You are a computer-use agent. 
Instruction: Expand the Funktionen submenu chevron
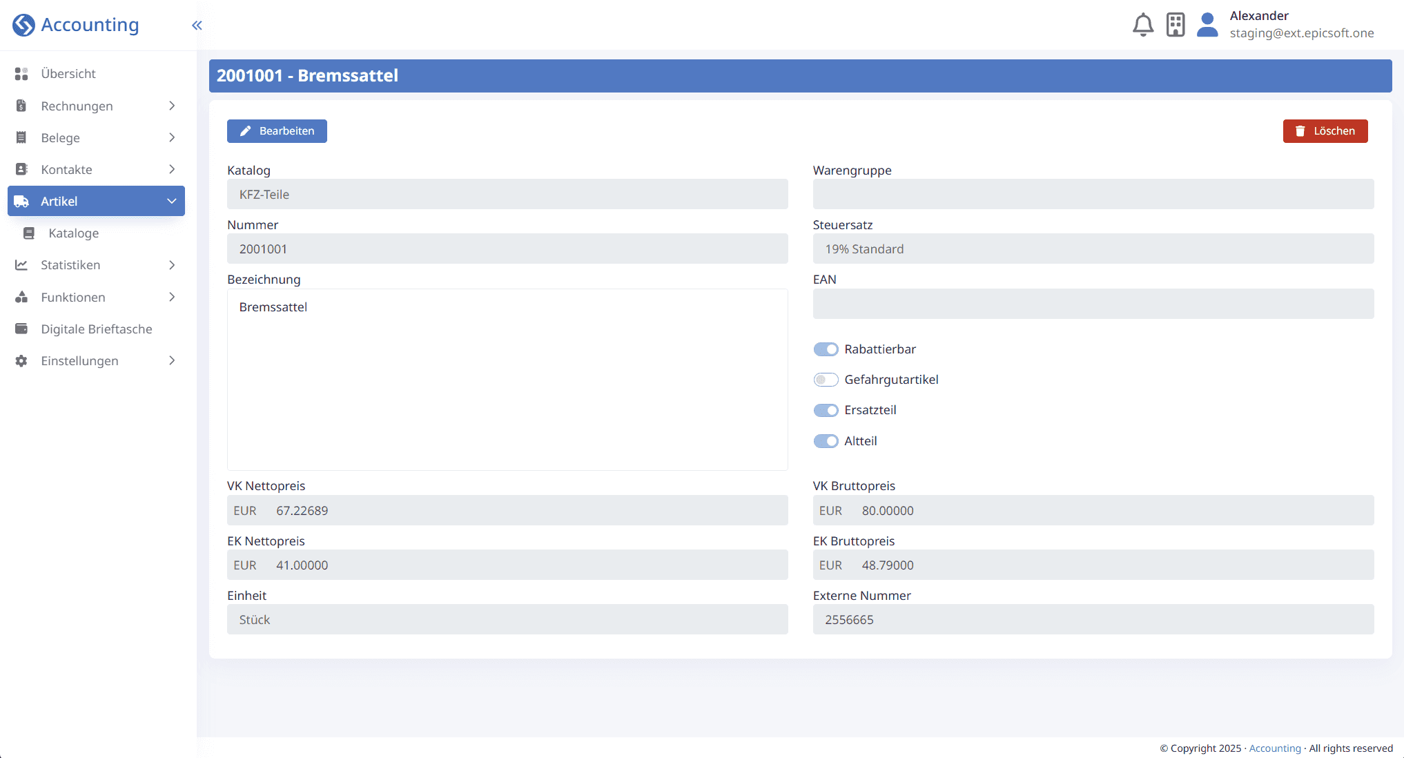pos(172,297)
